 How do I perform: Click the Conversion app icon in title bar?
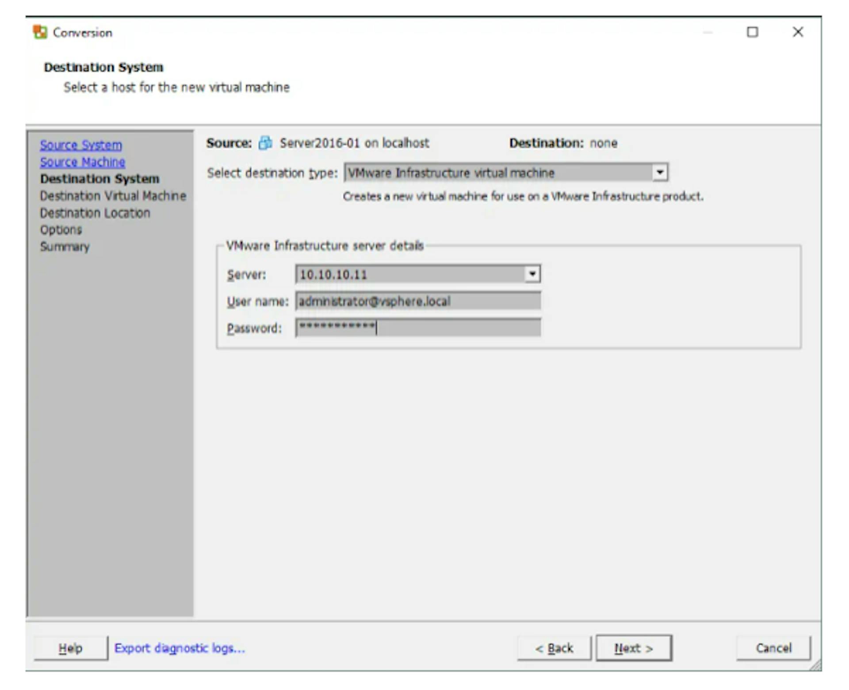click(x=40, y=32)
